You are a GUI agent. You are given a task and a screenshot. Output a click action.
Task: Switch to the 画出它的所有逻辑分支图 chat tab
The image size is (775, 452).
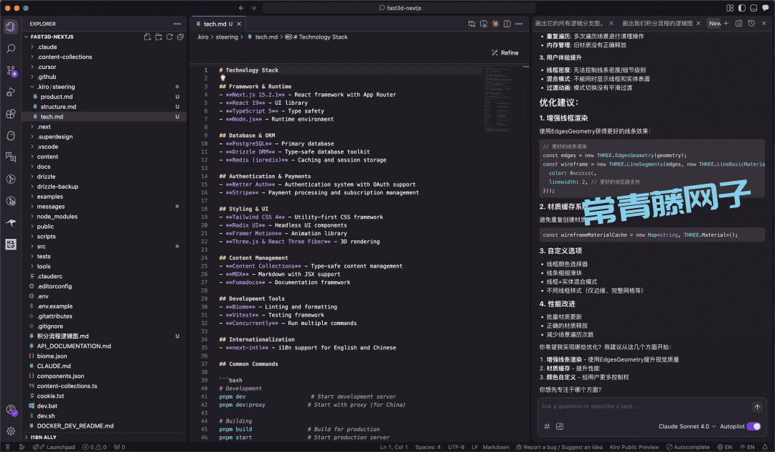tap(569, 23)
